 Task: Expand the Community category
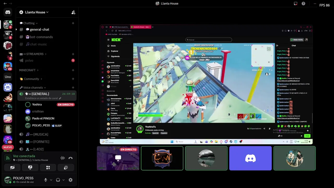point(31,79)
